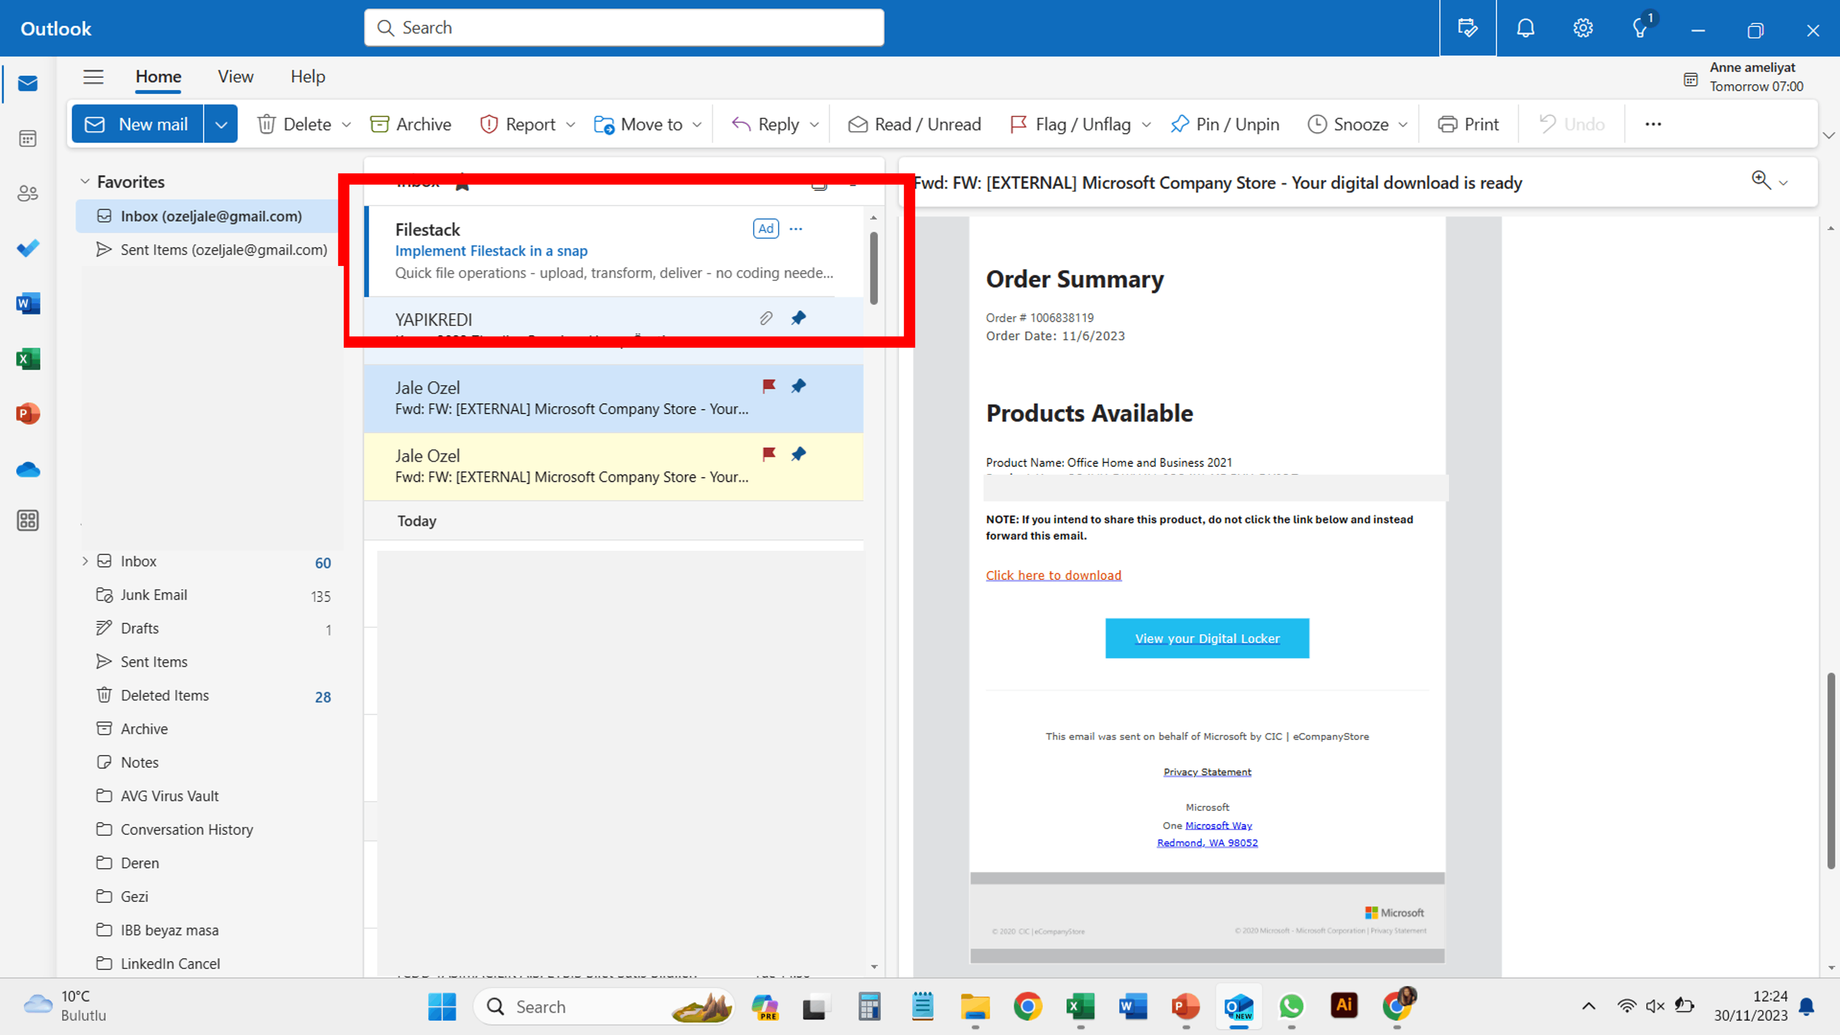The width and height of the screenshot is (1840, 1035).
Task: Click the Print toolbar button
Action: pyautogui.click(x=1469, y=124)
